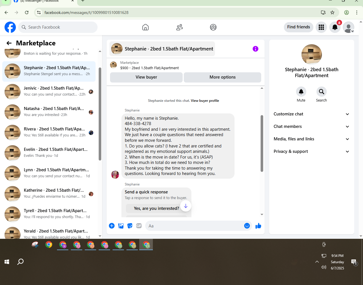Open the $900 2bed 1.5bath listing link
Image resolution: width=363 pixels, height=285 pixels.
tap(149, 68)
